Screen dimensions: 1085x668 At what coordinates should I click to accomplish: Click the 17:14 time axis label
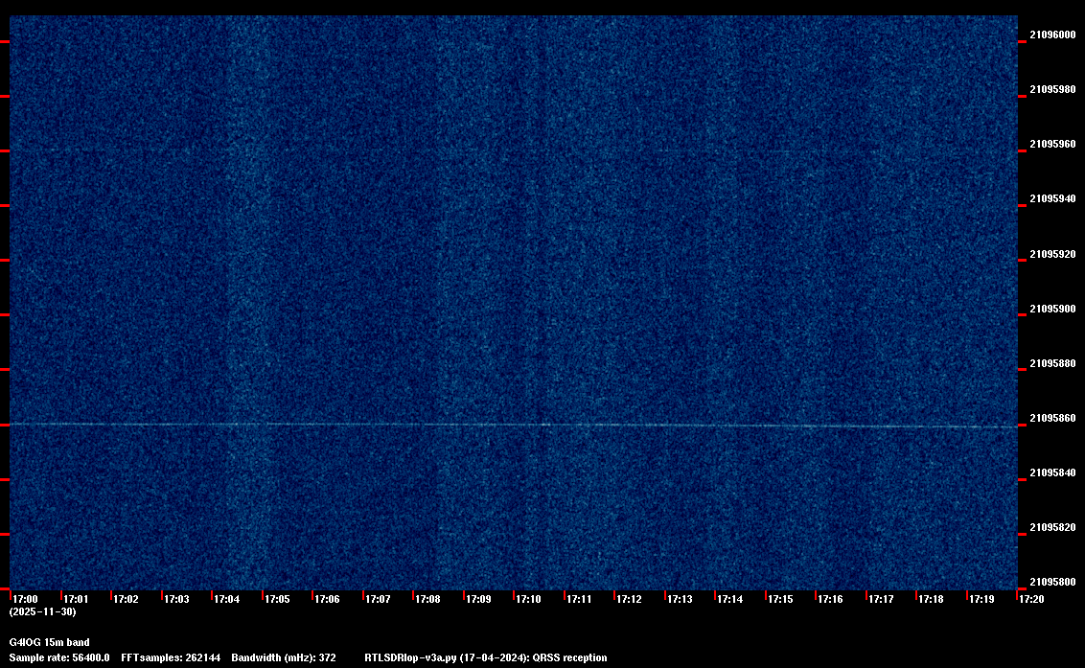[x=730, y=599]
